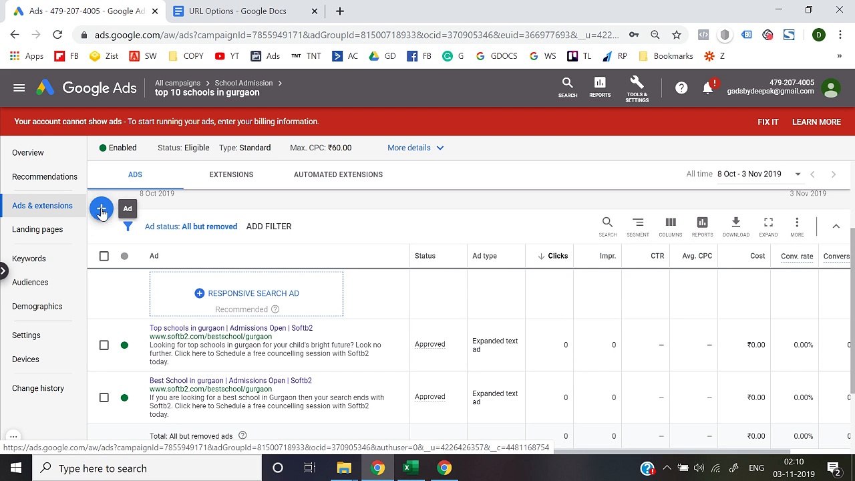Open the Help question mark icon

click(681, 88)
